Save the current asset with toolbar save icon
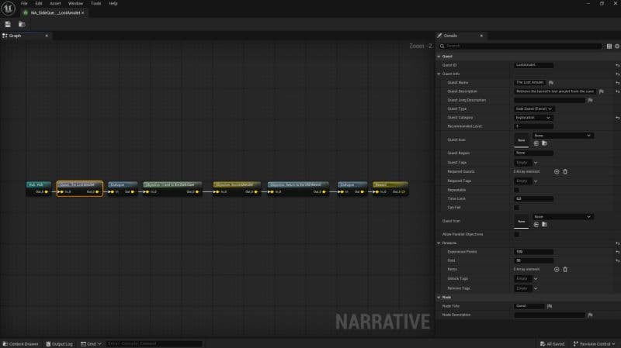This screenshot has height=348, width=621. click(8, 25)
